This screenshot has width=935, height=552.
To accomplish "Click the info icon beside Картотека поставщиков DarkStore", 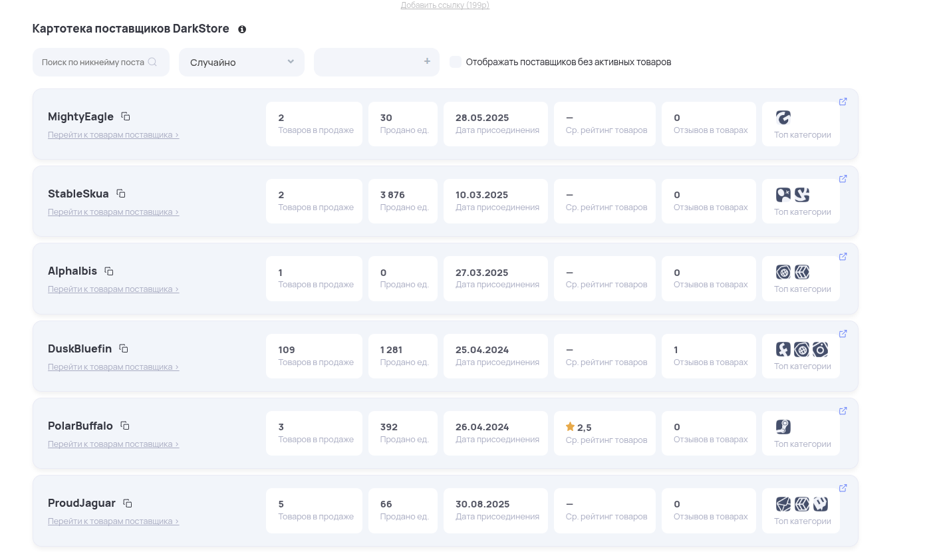I will coord(242,29).
